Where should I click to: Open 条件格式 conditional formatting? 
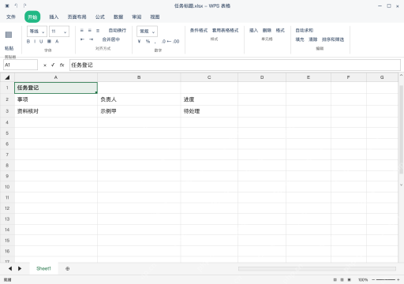199,31
